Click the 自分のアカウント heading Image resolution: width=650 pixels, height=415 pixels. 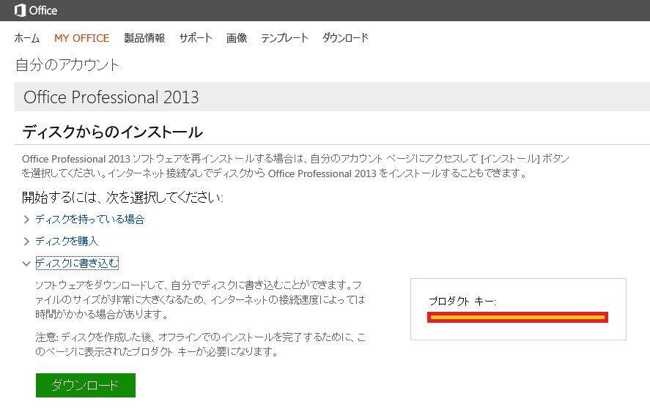click(x=67, y=64)
